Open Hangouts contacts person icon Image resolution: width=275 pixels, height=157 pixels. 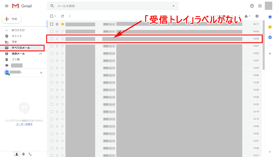(x=17, y=154)
